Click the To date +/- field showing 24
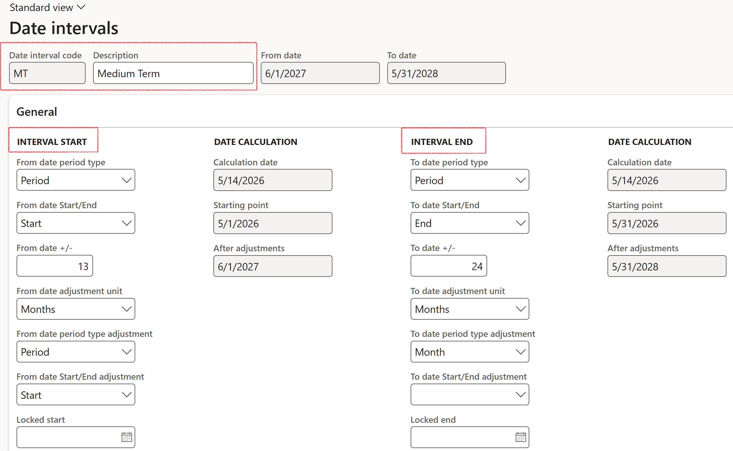Image resolution: width=733 pixels, height=451 pixels. click(x=449, y=266)
